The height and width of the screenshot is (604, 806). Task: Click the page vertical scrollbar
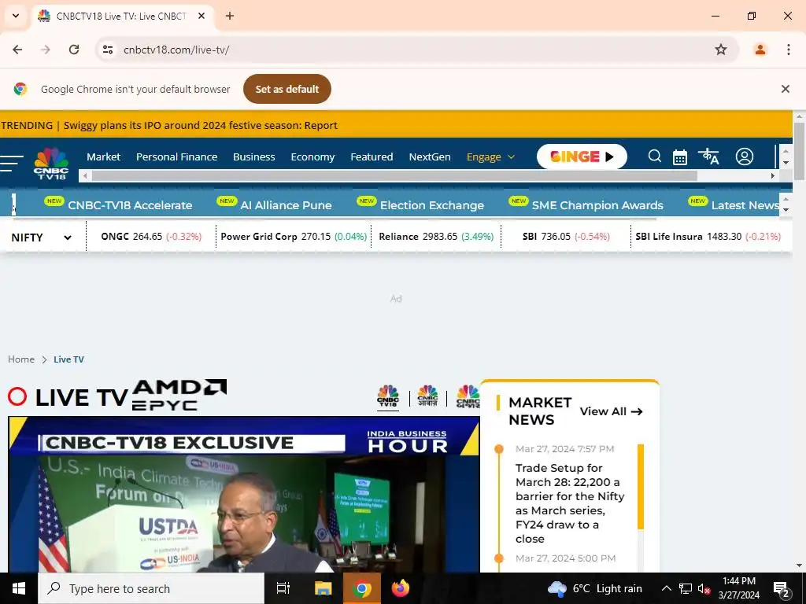point(799,152)
